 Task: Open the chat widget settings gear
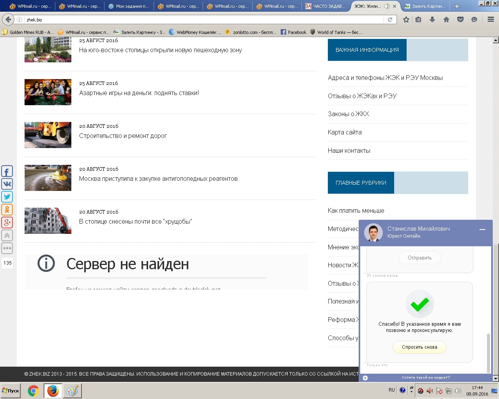tap(365, 378)
